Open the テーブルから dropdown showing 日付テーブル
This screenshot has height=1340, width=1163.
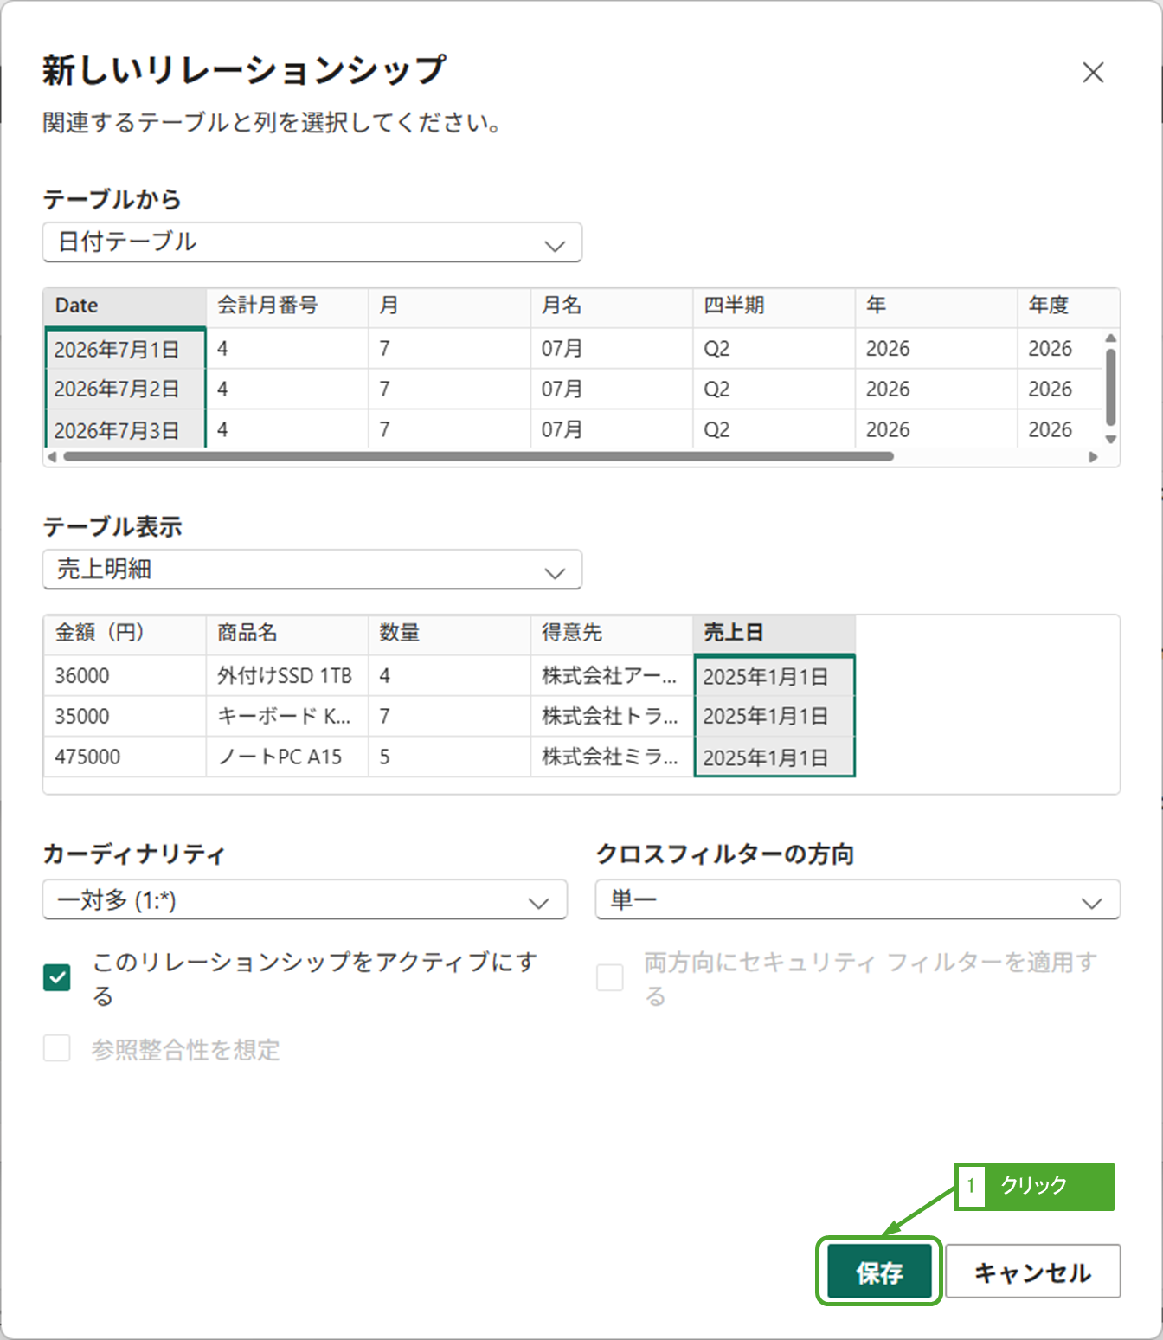click(x=312, y=242)
